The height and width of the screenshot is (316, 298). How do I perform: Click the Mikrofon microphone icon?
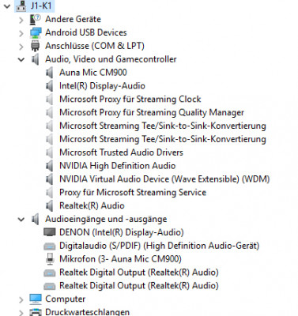click(50, 259)
